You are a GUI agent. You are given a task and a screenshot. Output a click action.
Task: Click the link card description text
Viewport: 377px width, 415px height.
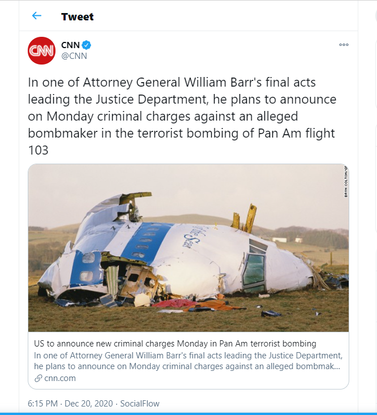(x=188, y=361)
